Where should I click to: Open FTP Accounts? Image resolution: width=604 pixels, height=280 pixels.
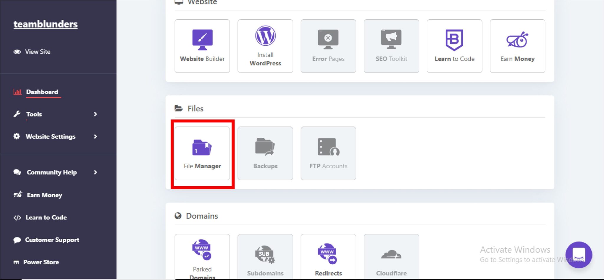click(328, 153)
